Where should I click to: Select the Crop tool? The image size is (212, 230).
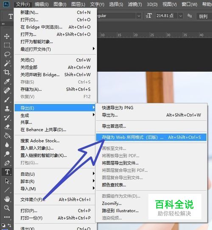click(x=7, y=72)
